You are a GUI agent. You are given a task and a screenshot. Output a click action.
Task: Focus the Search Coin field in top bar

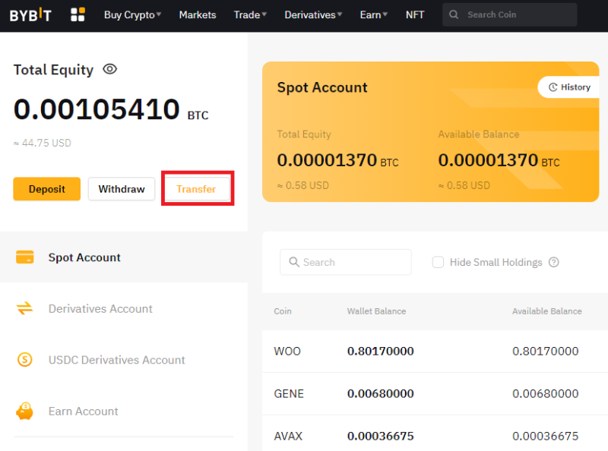coord(509,14)
